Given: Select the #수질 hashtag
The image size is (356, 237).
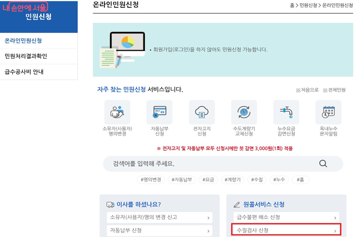Looking at the screenshot, I should [257, 180].
